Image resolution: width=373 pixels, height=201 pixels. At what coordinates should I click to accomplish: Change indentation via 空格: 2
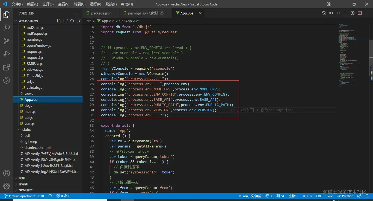pyautogui.click(x=294, y=196)
